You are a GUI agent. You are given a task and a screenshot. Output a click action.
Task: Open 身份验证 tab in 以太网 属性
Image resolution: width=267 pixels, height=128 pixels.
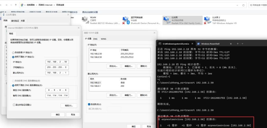(x=15, y=21)
